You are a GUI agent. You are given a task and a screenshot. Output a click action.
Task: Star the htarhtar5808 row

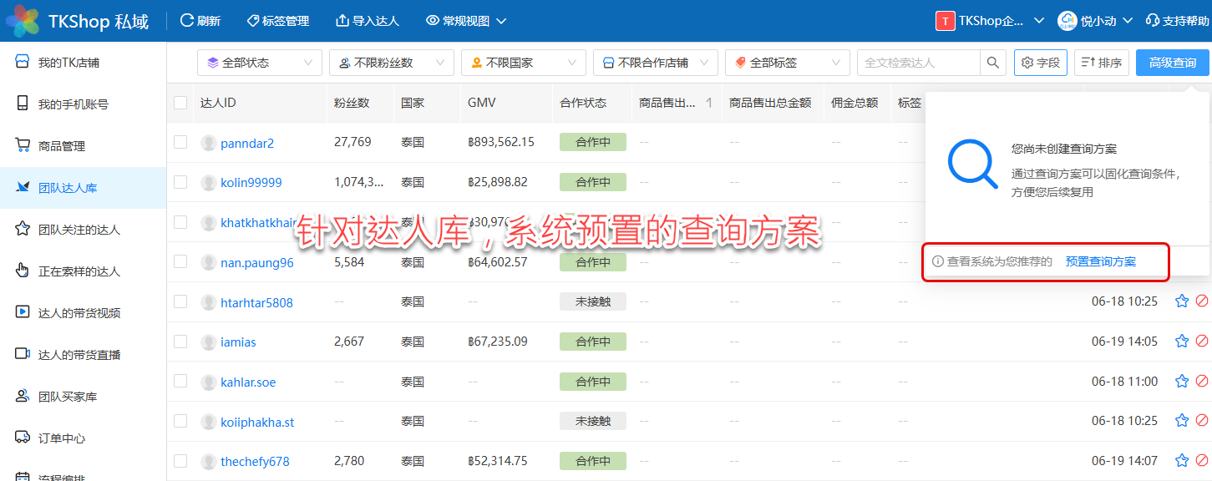pyautogui.click(x=1182, y=301)
